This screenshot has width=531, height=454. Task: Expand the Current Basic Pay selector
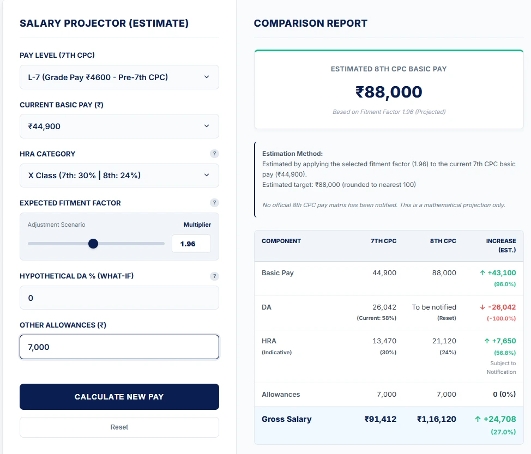point(119,126)
